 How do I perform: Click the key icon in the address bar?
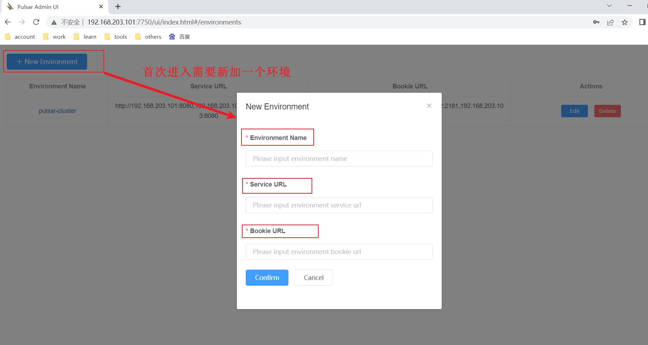[x=596, y=22]
